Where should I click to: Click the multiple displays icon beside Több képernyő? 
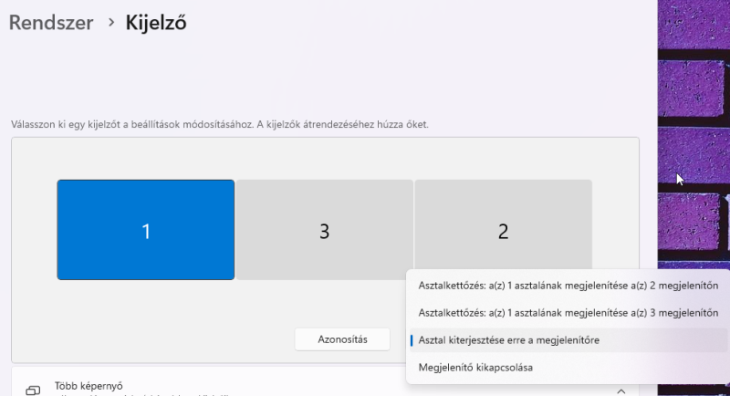click(33, 390)
